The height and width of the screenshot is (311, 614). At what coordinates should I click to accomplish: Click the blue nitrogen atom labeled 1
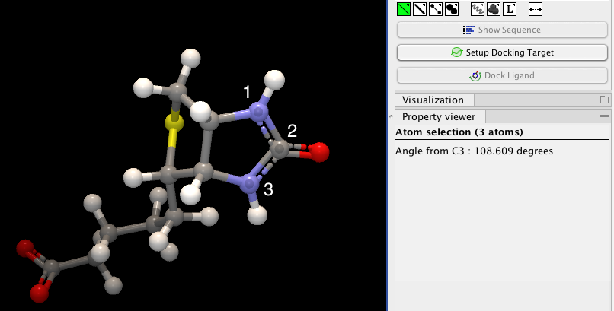pyautogui.click(x=259, y=113)
